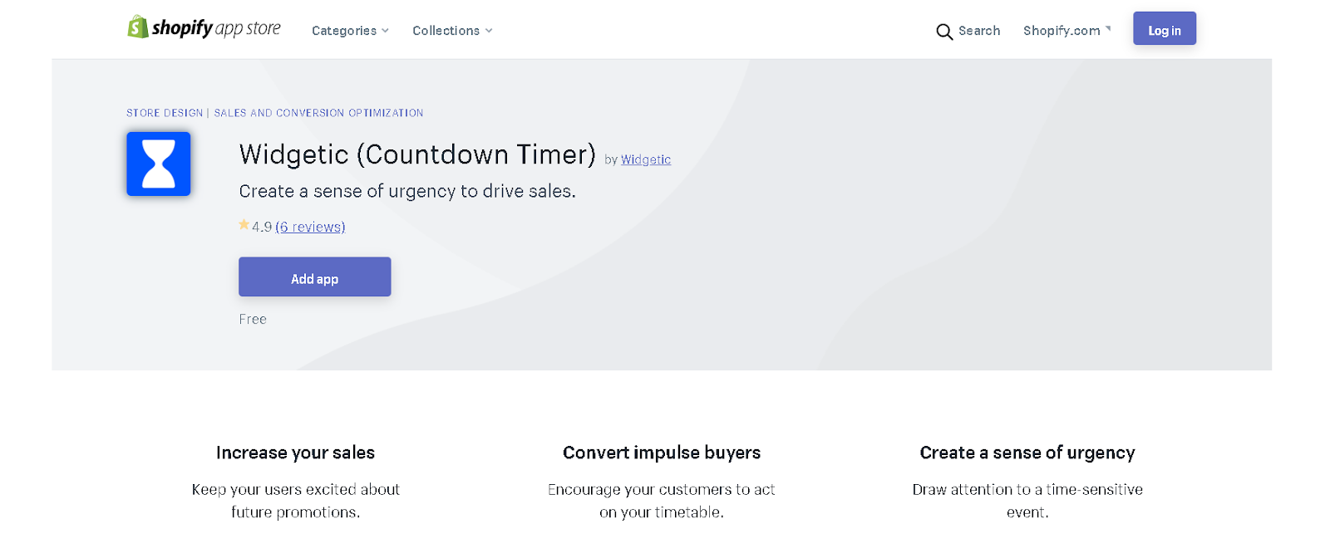The image size is (1330, 558).
Task: Expand the Categories dropdown menu
Action: 350,31
